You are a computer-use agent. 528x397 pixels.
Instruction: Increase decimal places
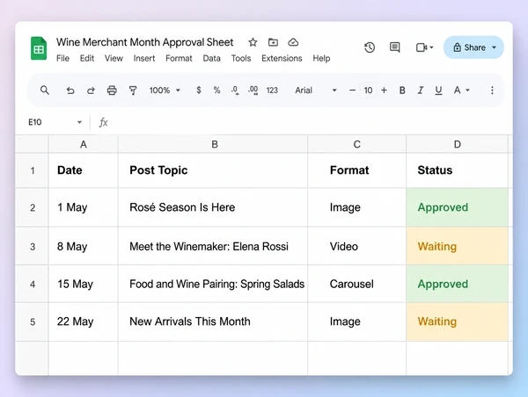253,90
